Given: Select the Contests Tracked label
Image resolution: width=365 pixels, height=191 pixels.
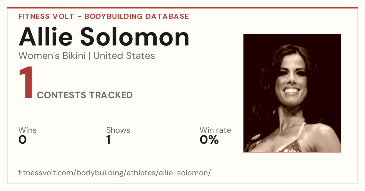Looking at the screenshot, I should [85, 95].
